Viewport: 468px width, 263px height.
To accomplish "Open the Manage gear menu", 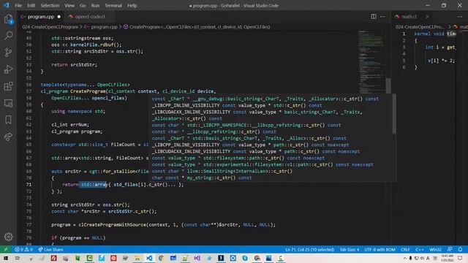I will pyautogui.click(x=8, y=237).
